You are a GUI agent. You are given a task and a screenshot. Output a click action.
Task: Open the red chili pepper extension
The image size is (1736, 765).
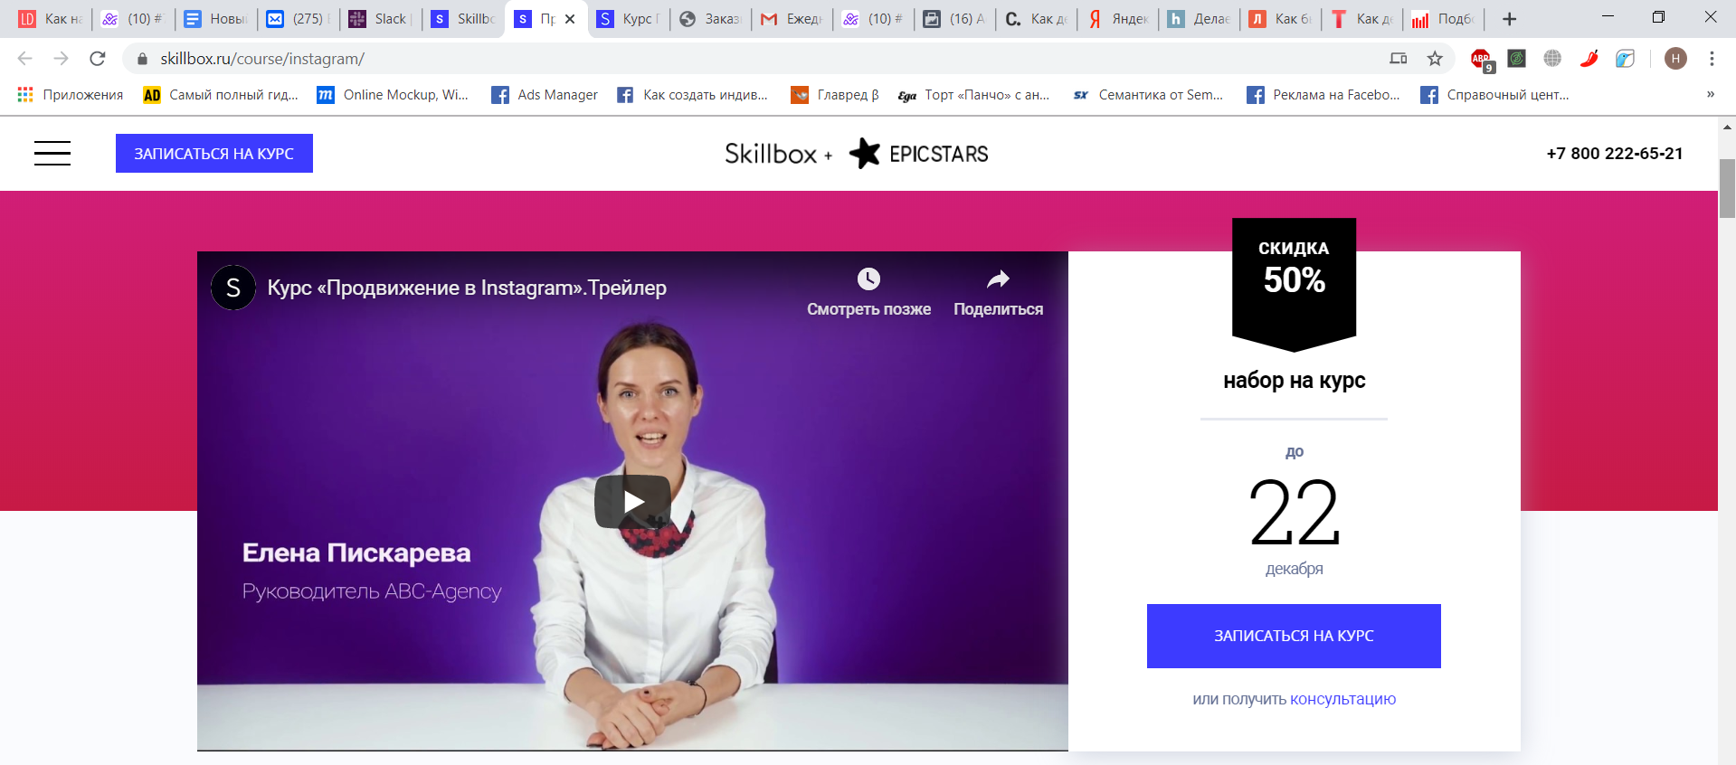pyautogui.click(x=1589, y=59)
